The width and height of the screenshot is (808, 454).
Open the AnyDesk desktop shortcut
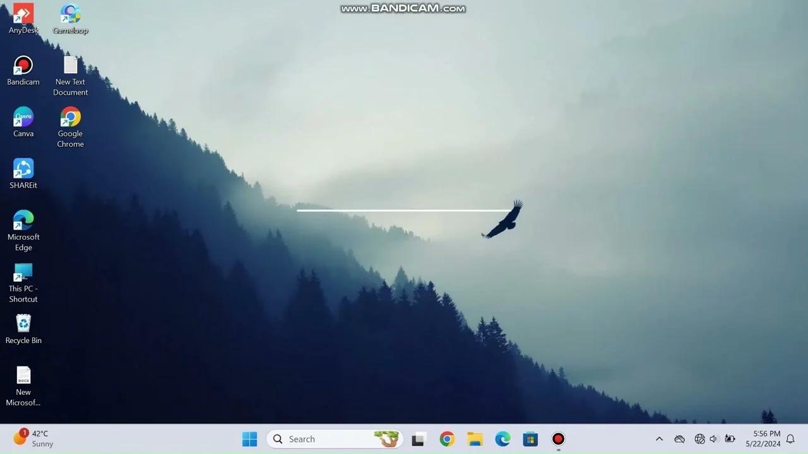click(23, 14)
